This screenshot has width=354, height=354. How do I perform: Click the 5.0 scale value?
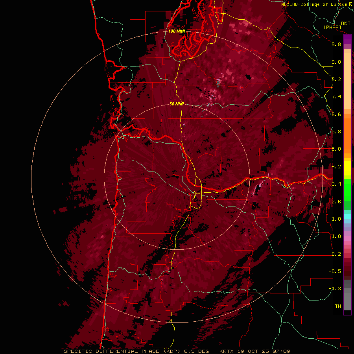pyautogui.click(x=336, y=149)
